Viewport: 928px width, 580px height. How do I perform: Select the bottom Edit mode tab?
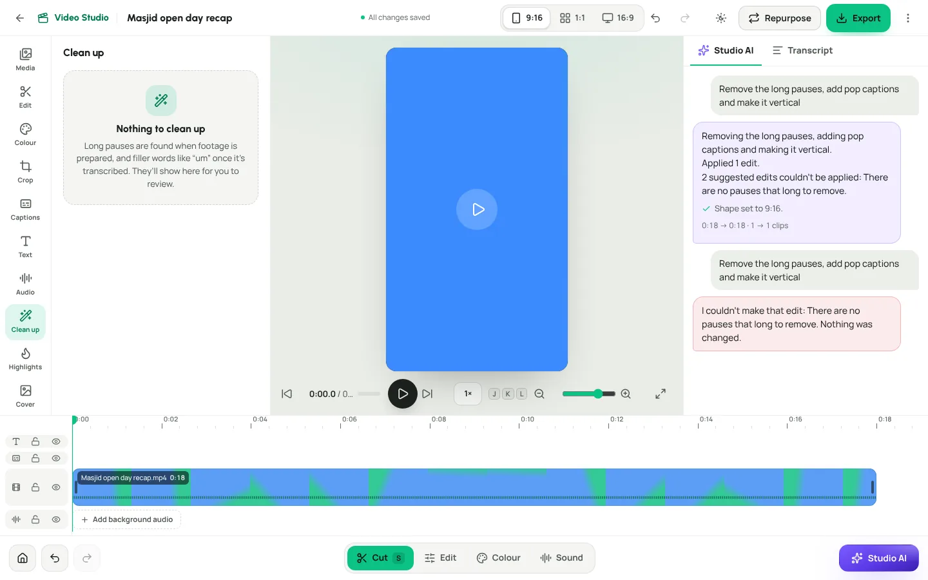441,558
